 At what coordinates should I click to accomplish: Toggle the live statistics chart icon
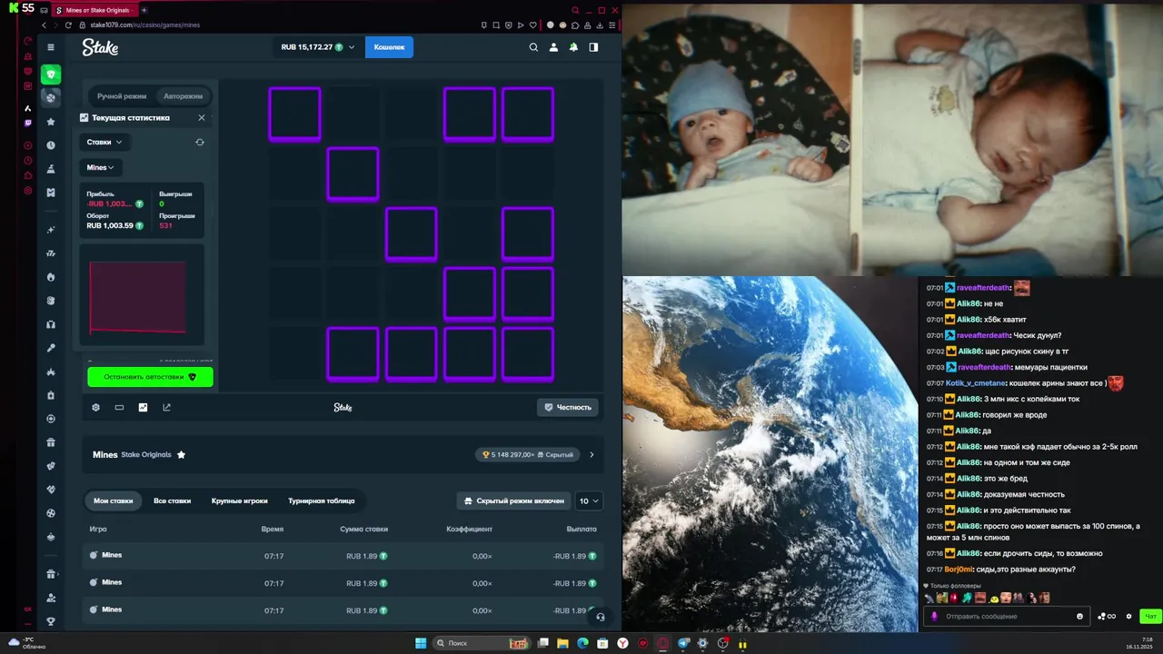coord(143,407)
